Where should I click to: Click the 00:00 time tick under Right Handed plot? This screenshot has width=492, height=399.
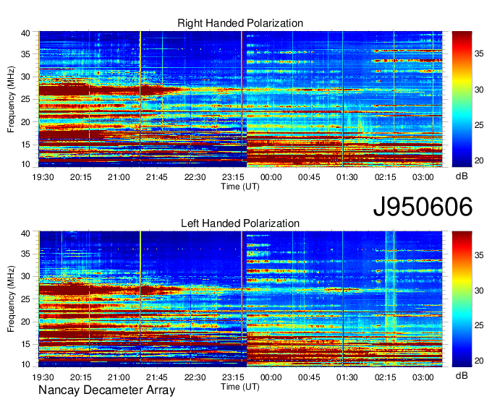[271, 177]
